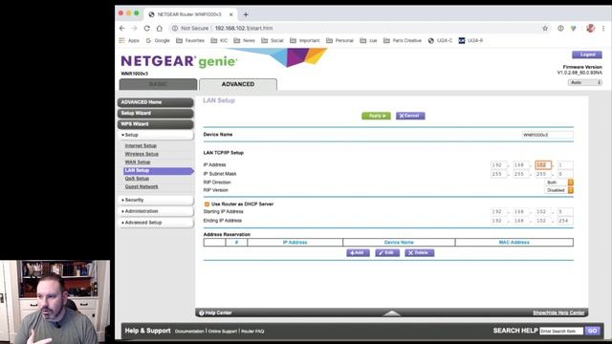
Task: Open the Online Support link
Action: [223, 332]
